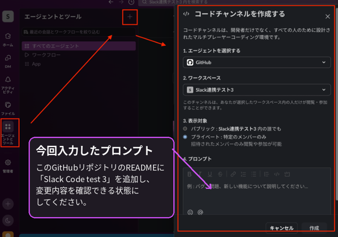Click the filter field 最近の会話とワークフローを絞り込む
The width and height of the screenshot is (338, 237).
click(79, 32)
